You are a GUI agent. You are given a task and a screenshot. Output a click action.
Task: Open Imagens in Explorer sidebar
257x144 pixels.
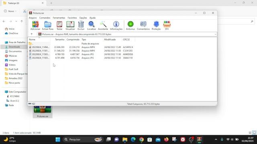pyautogui.click(x=11, y=60)
